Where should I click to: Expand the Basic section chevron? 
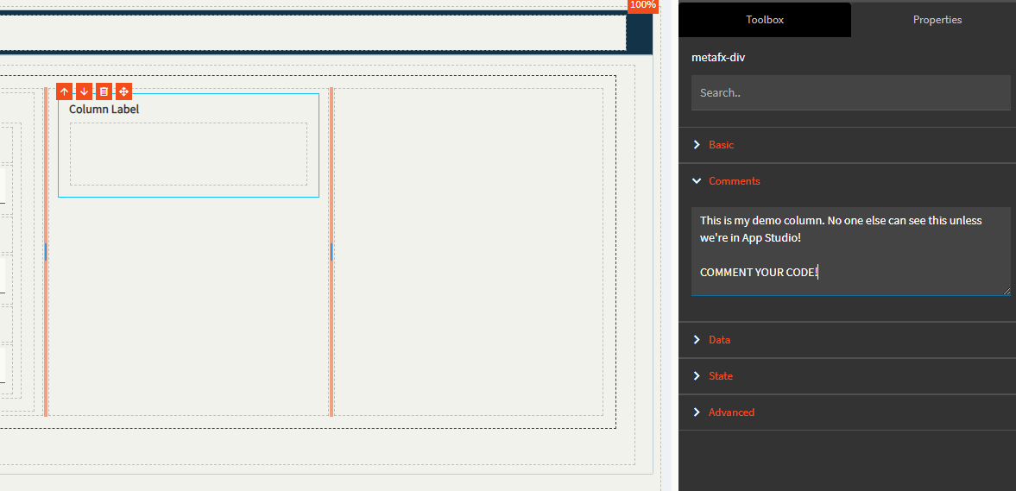[x=697, y=144]
